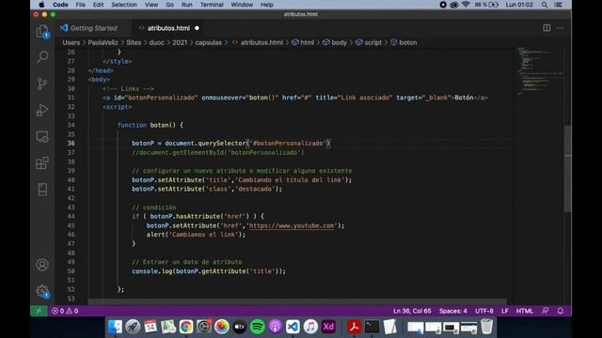This screenshot has width=602, height=338.
Task: Select the atributos.html editor tab
Action: coord(168,28)
